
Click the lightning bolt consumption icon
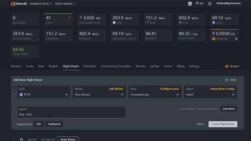pos(81,18)
